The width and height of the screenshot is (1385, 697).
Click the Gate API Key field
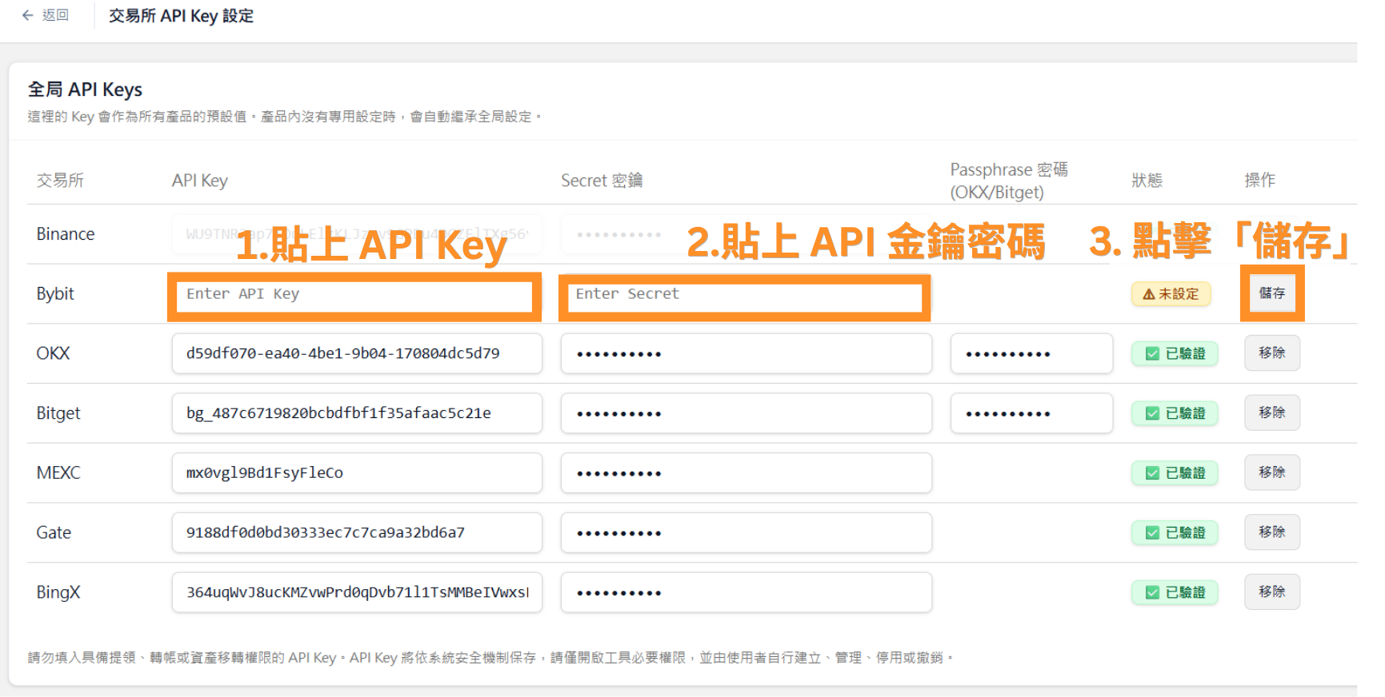pos(357,532)
